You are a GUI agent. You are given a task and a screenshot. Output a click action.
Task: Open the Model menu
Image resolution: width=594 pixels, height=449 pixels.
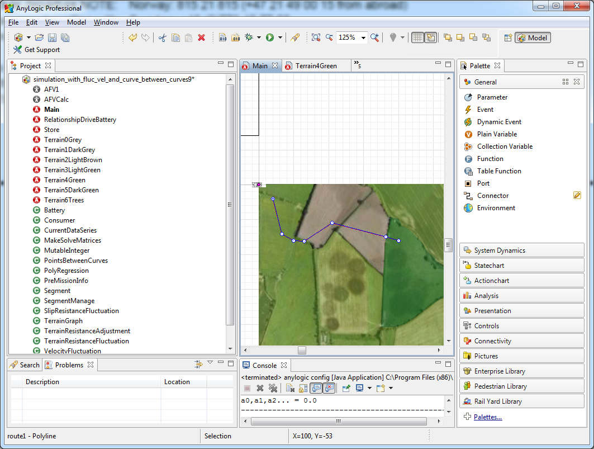tap(76, 22)
